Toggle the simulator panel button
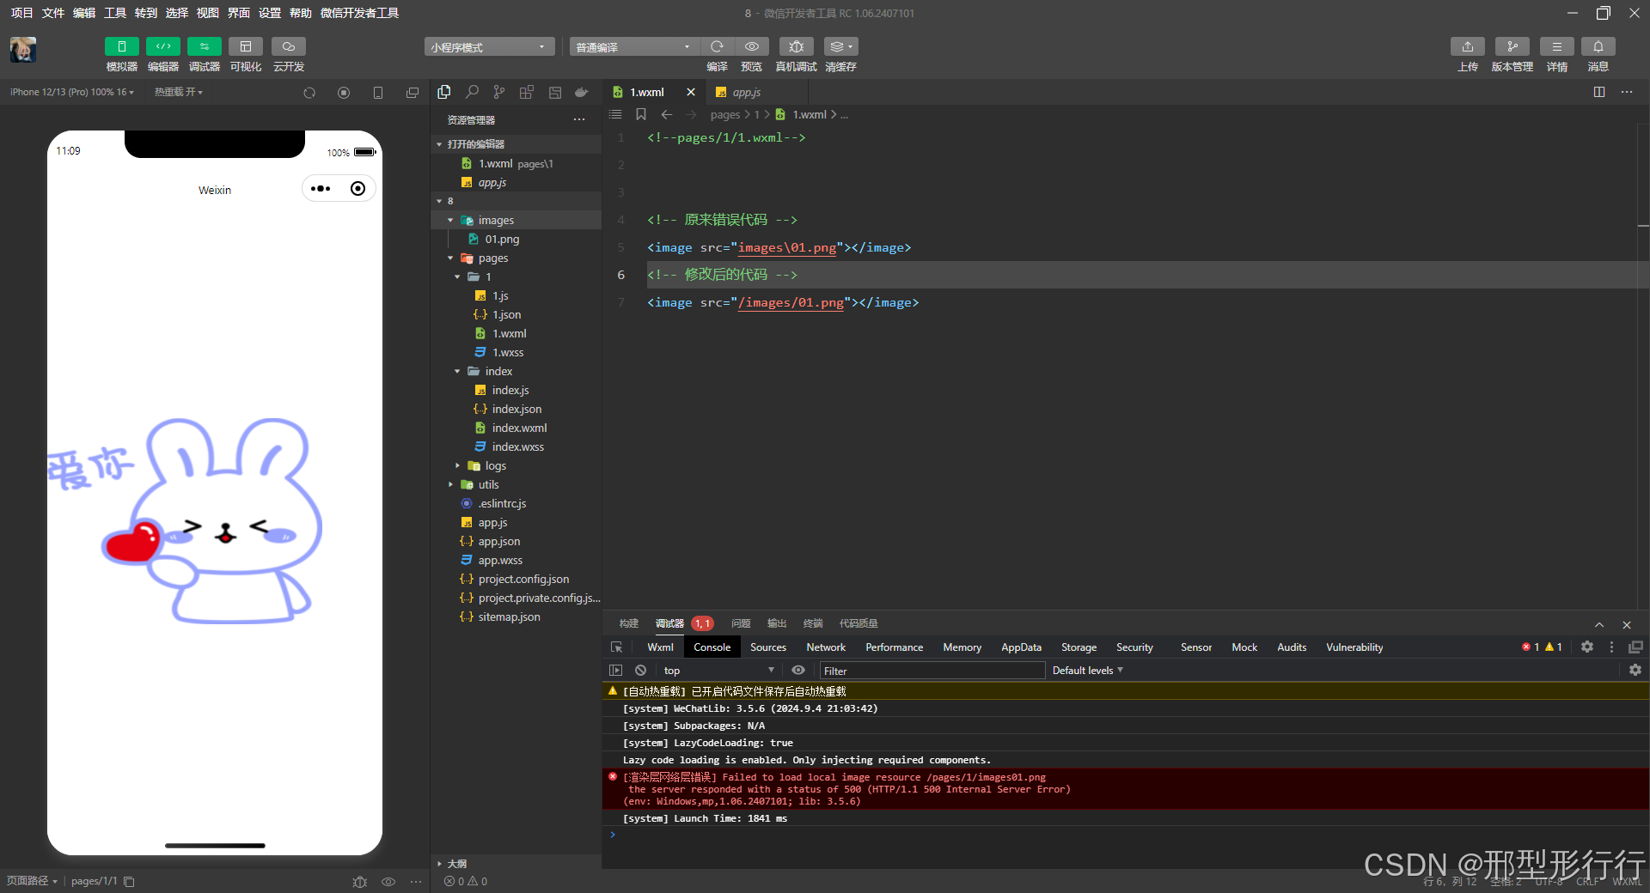 [x=121, y=46]
